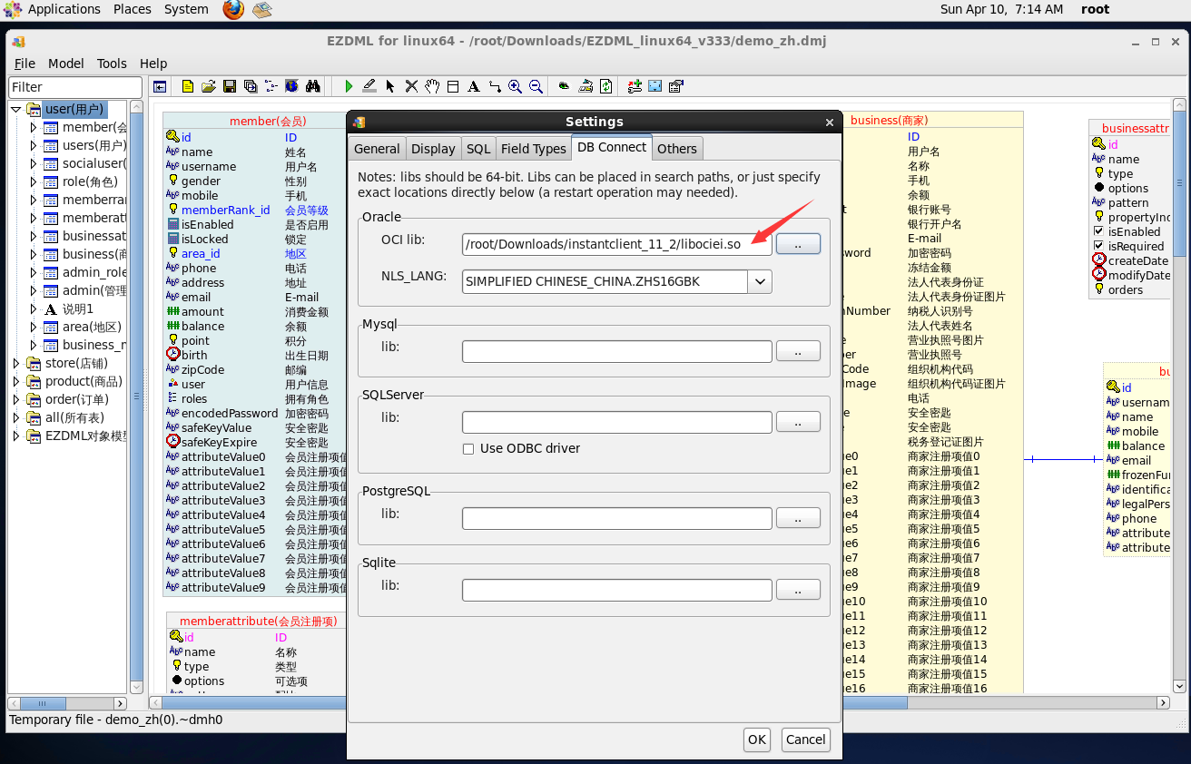Click the last toolbar properties icon
Viewport: 1191px width, 764px height.
(x=676, y=86)
